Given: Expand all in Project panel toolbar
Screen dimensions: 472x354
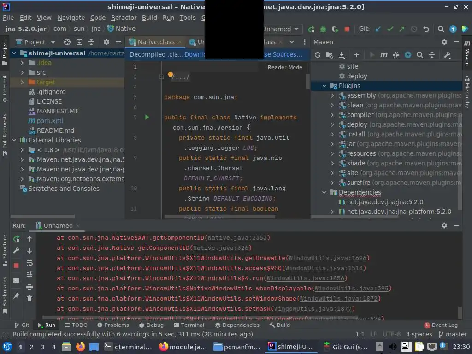Looking at the screenshot, I should coord(79,42).
